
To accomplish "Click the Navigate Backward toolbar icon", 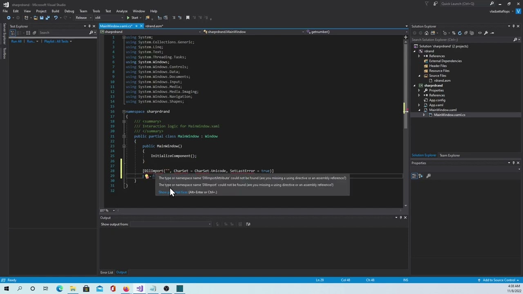I will pyautogui.click(x=9, y=18).
